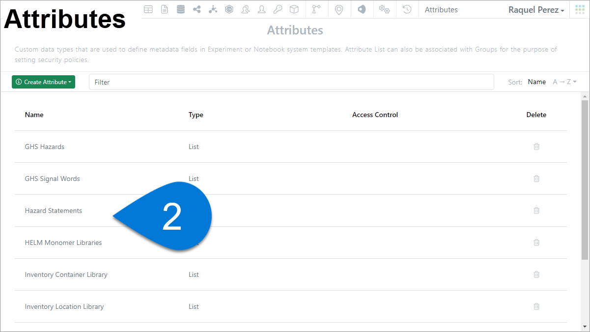Open the table view icon in toolbar
This screenshot has height=332, width=590.
coord(148,9)
